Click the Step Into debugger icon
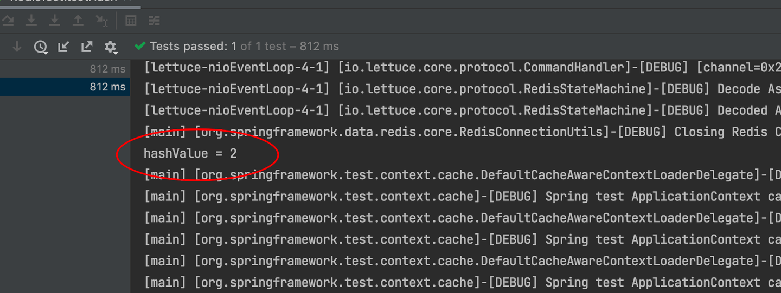The width and height of the screenshot is (781, 293). click(31, 21)
